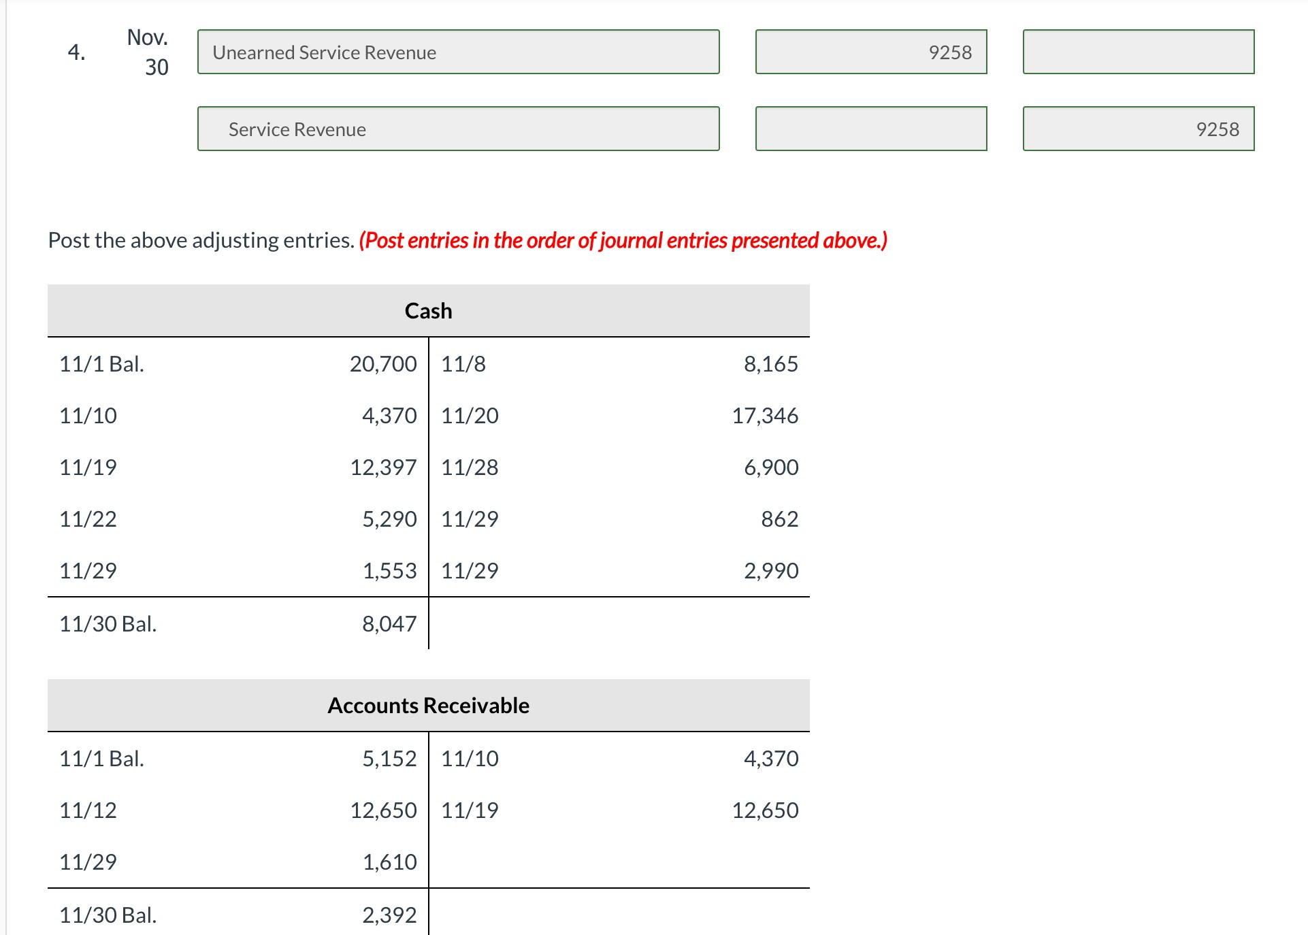Click the Cash 11/1 Bal. label
1308x935 pixels.
pos(101,364)
